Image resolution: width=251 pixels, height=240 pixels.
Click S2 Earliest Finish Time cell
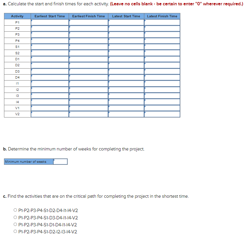point(89,53)
